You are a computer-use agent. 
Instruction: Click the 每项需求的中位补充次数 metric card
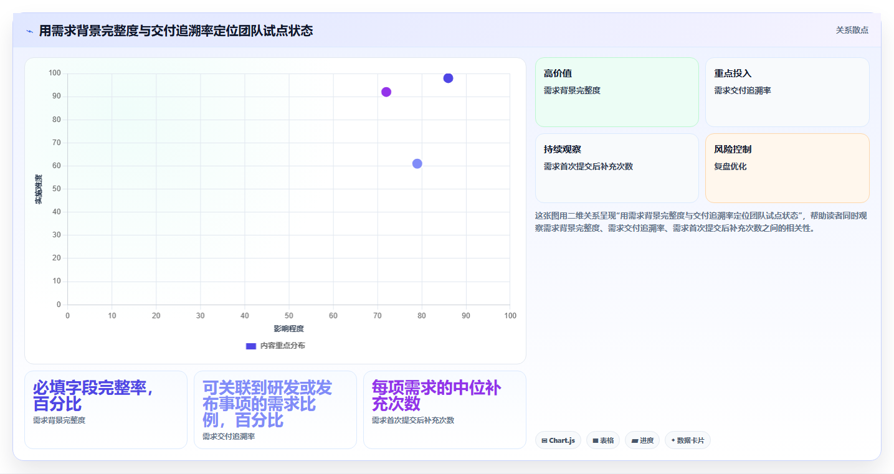[x=445, y=410]
